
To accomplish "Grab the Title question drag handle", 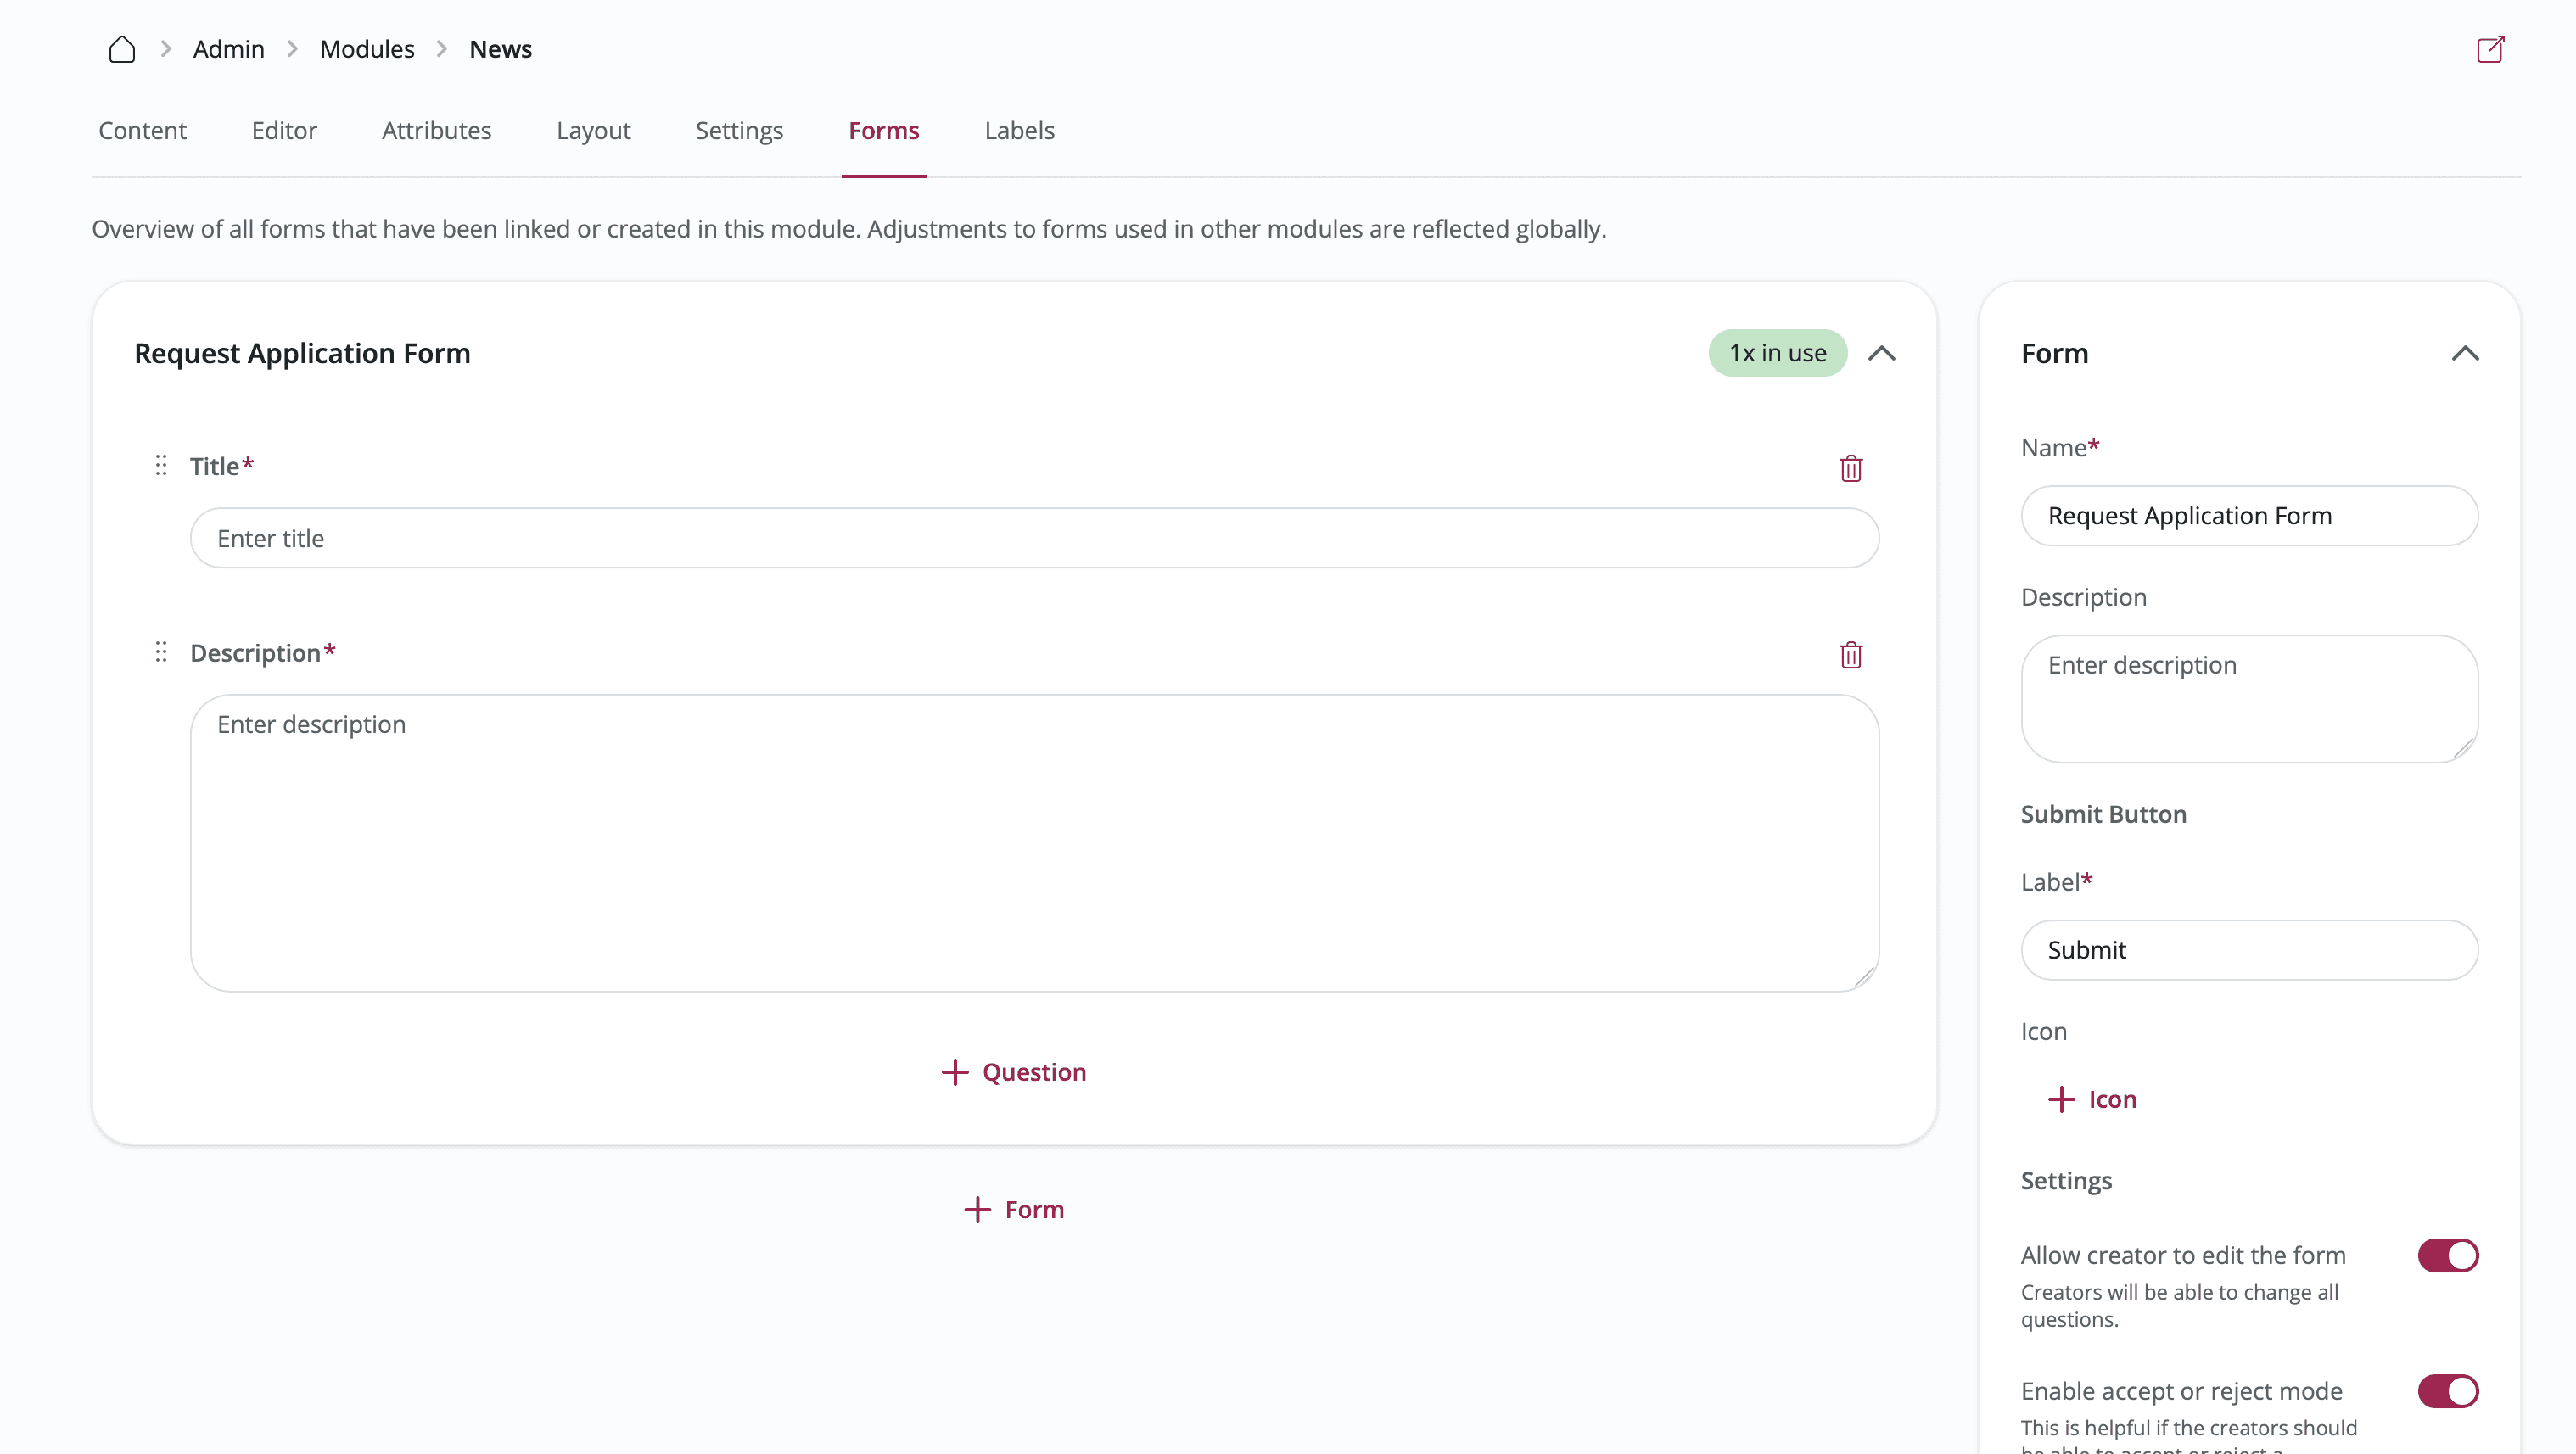I will tap(161, 465).
